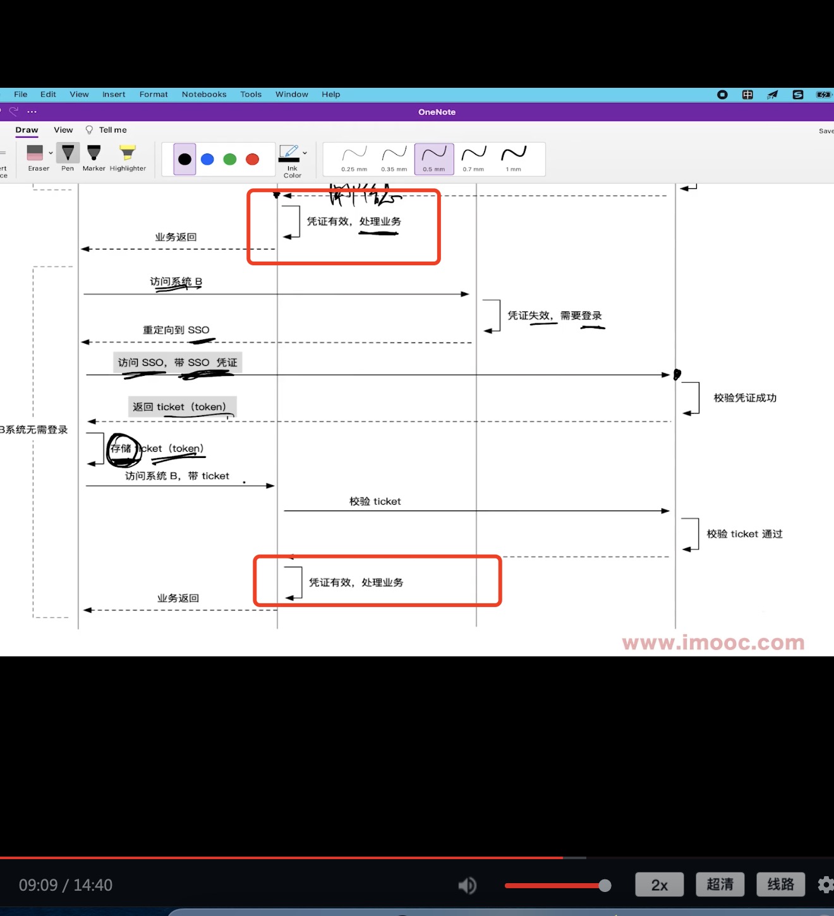
Task: Choose the black ink color
Action: click(x=184, y=159)
